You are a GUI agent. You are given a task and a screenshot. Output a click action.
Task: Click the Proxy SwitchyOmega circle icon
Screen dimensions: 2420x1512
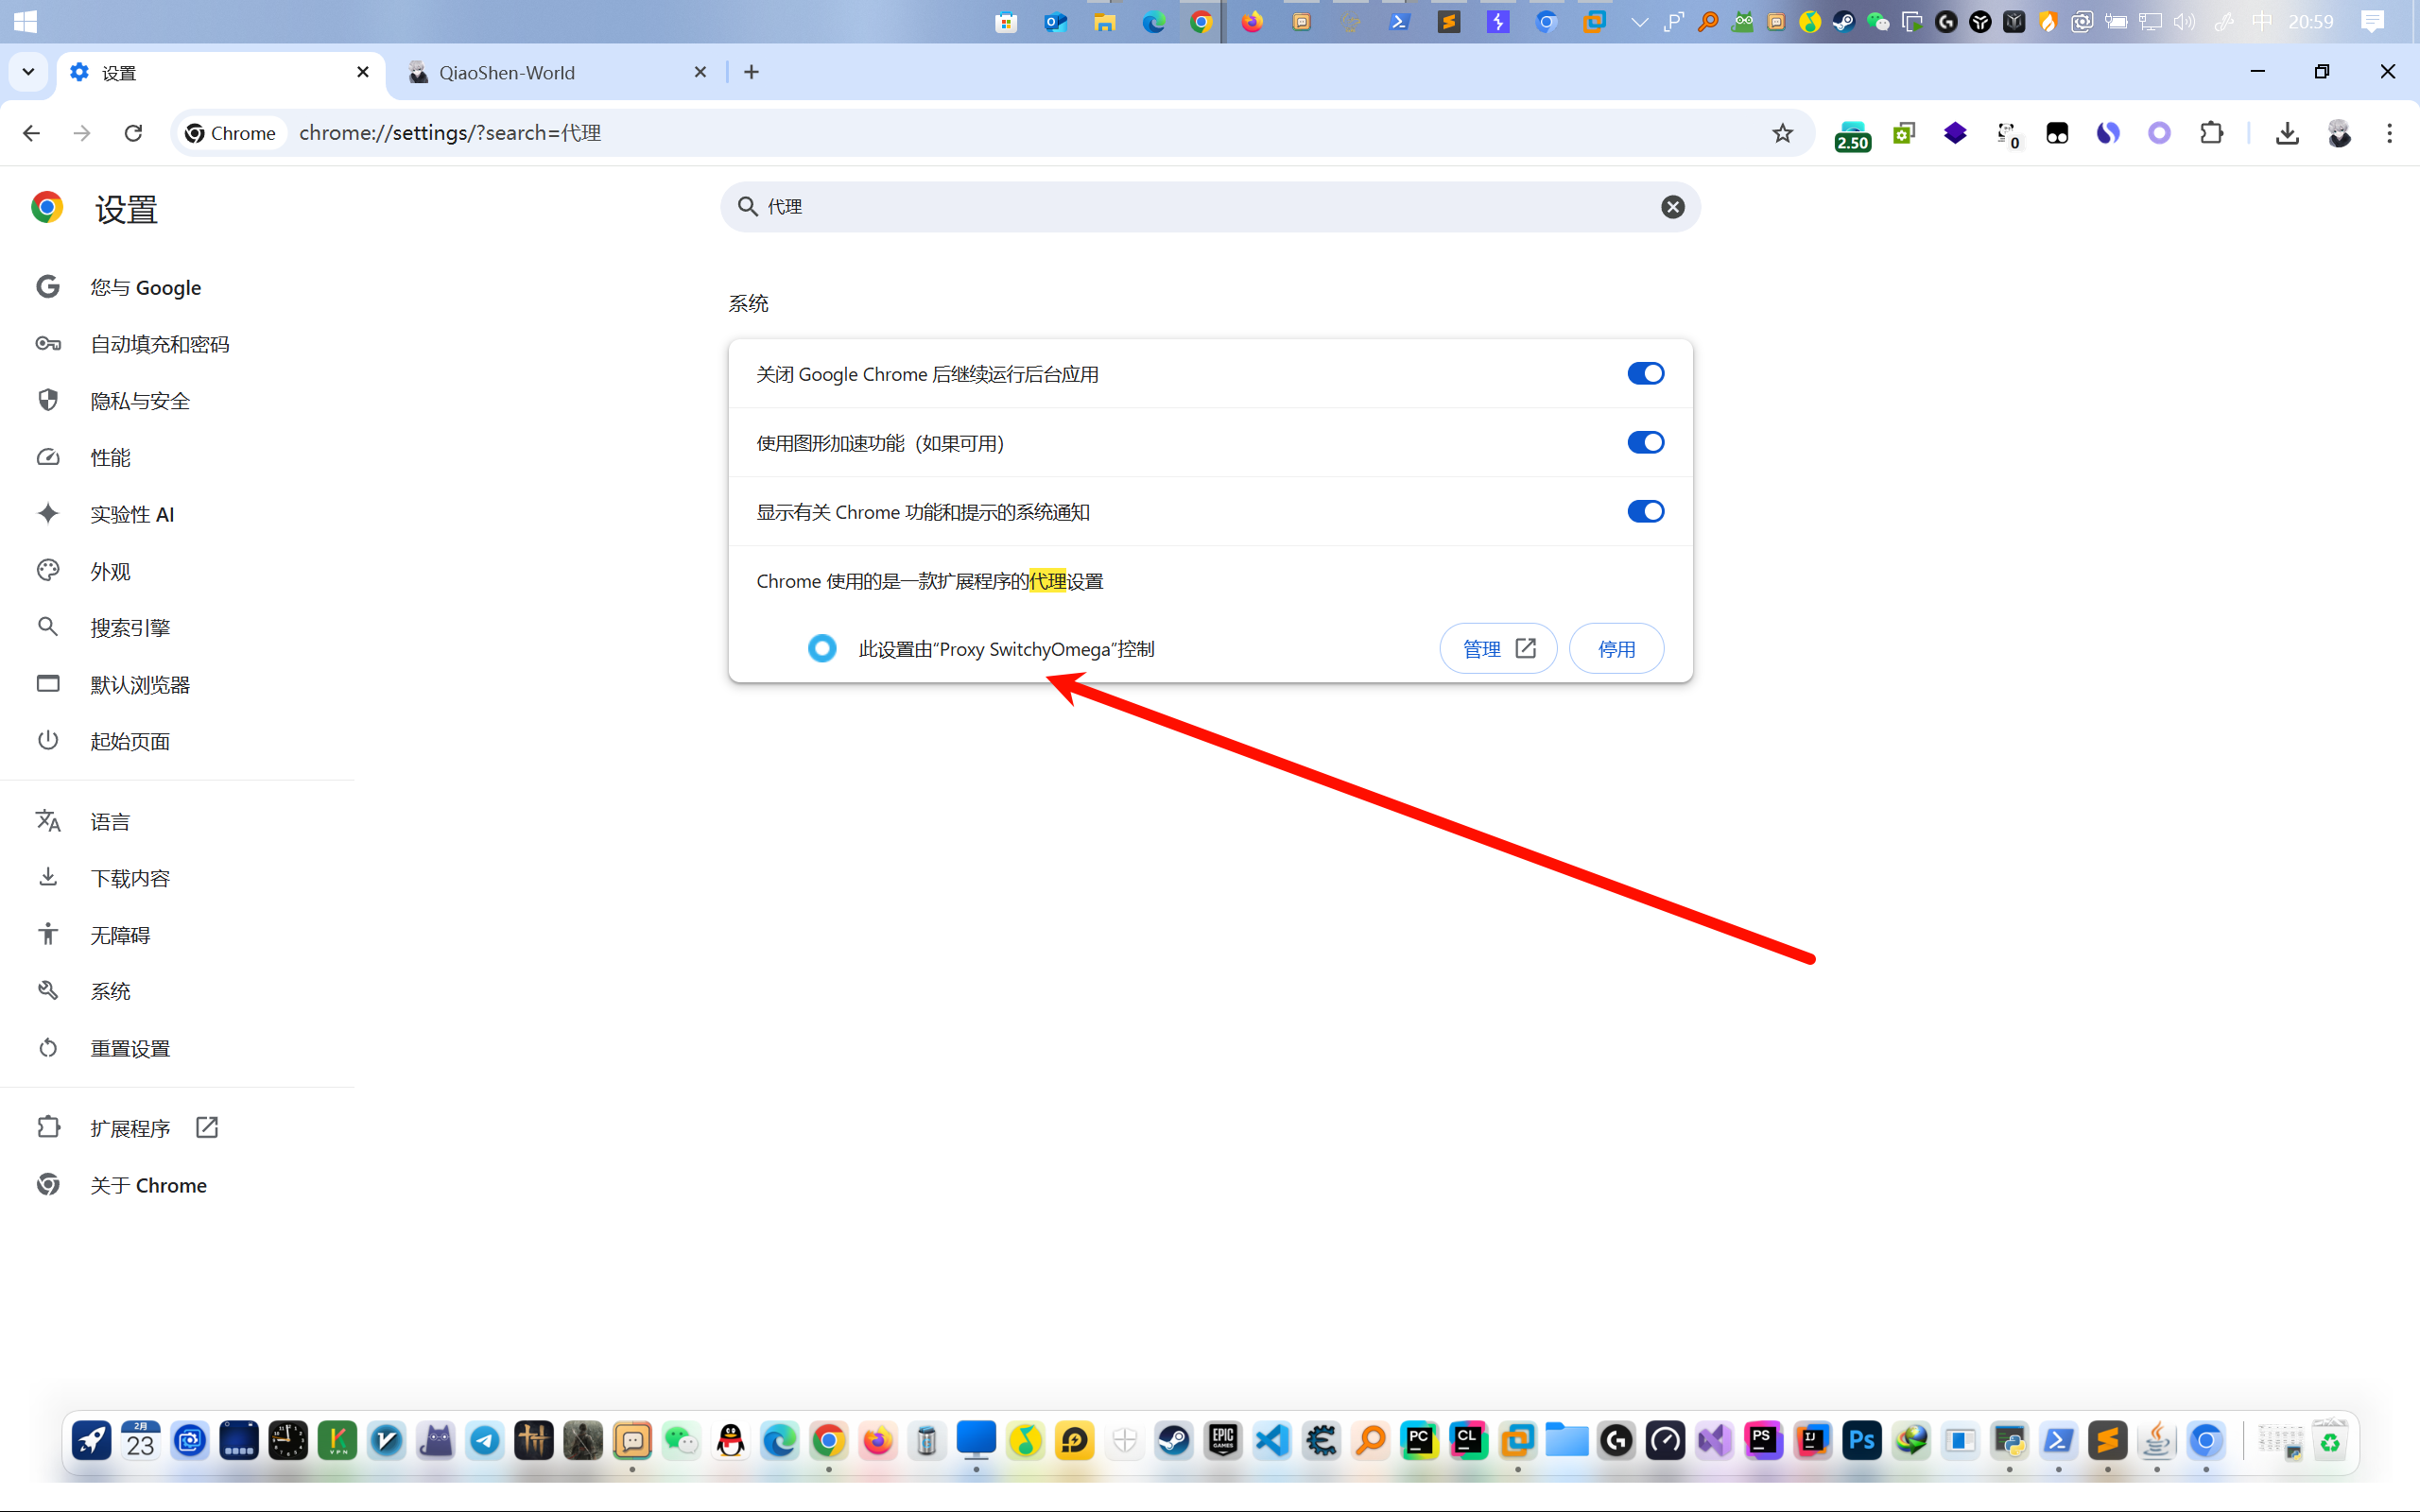(822, 649)
